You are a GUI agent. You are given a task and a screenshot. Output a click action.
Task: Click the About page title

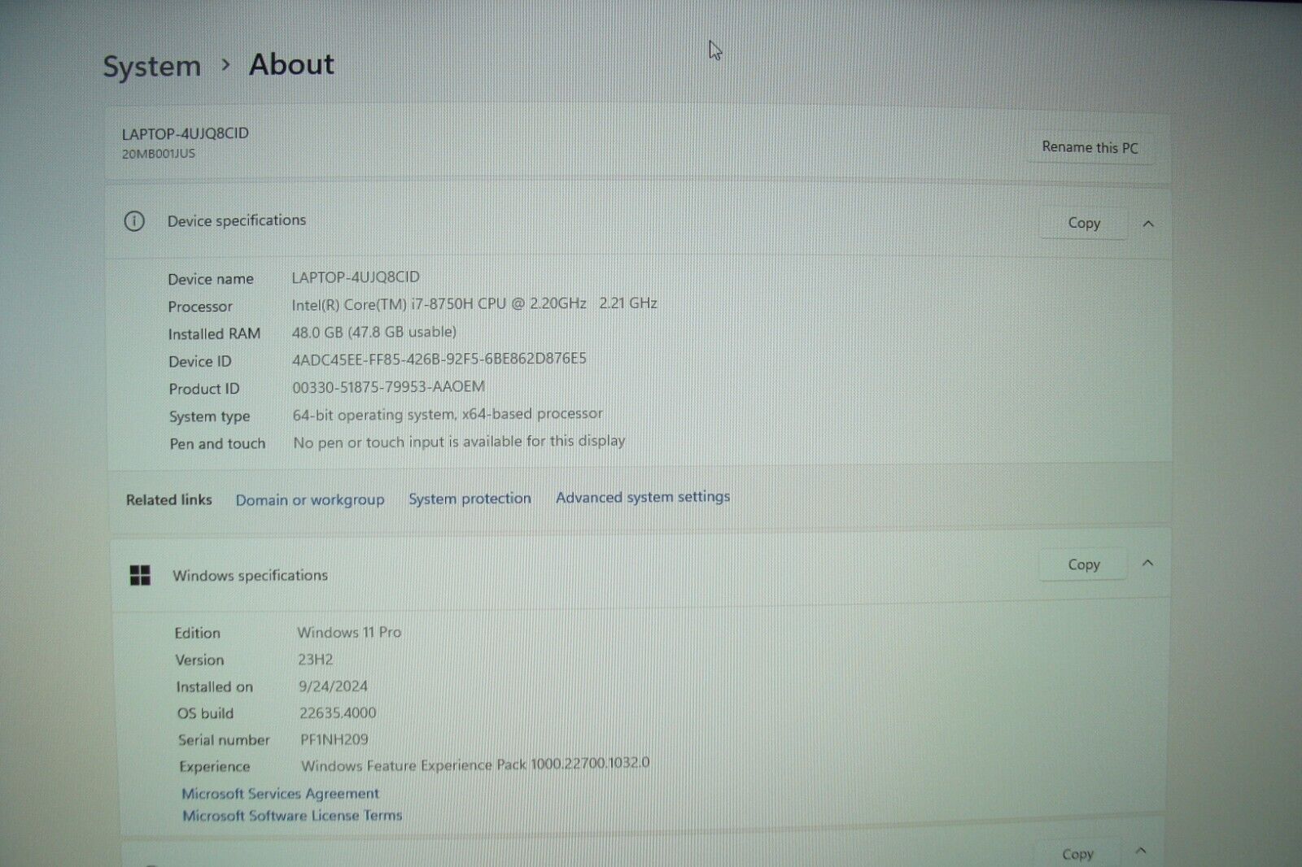pyautogui.click(x=291, y=64)
